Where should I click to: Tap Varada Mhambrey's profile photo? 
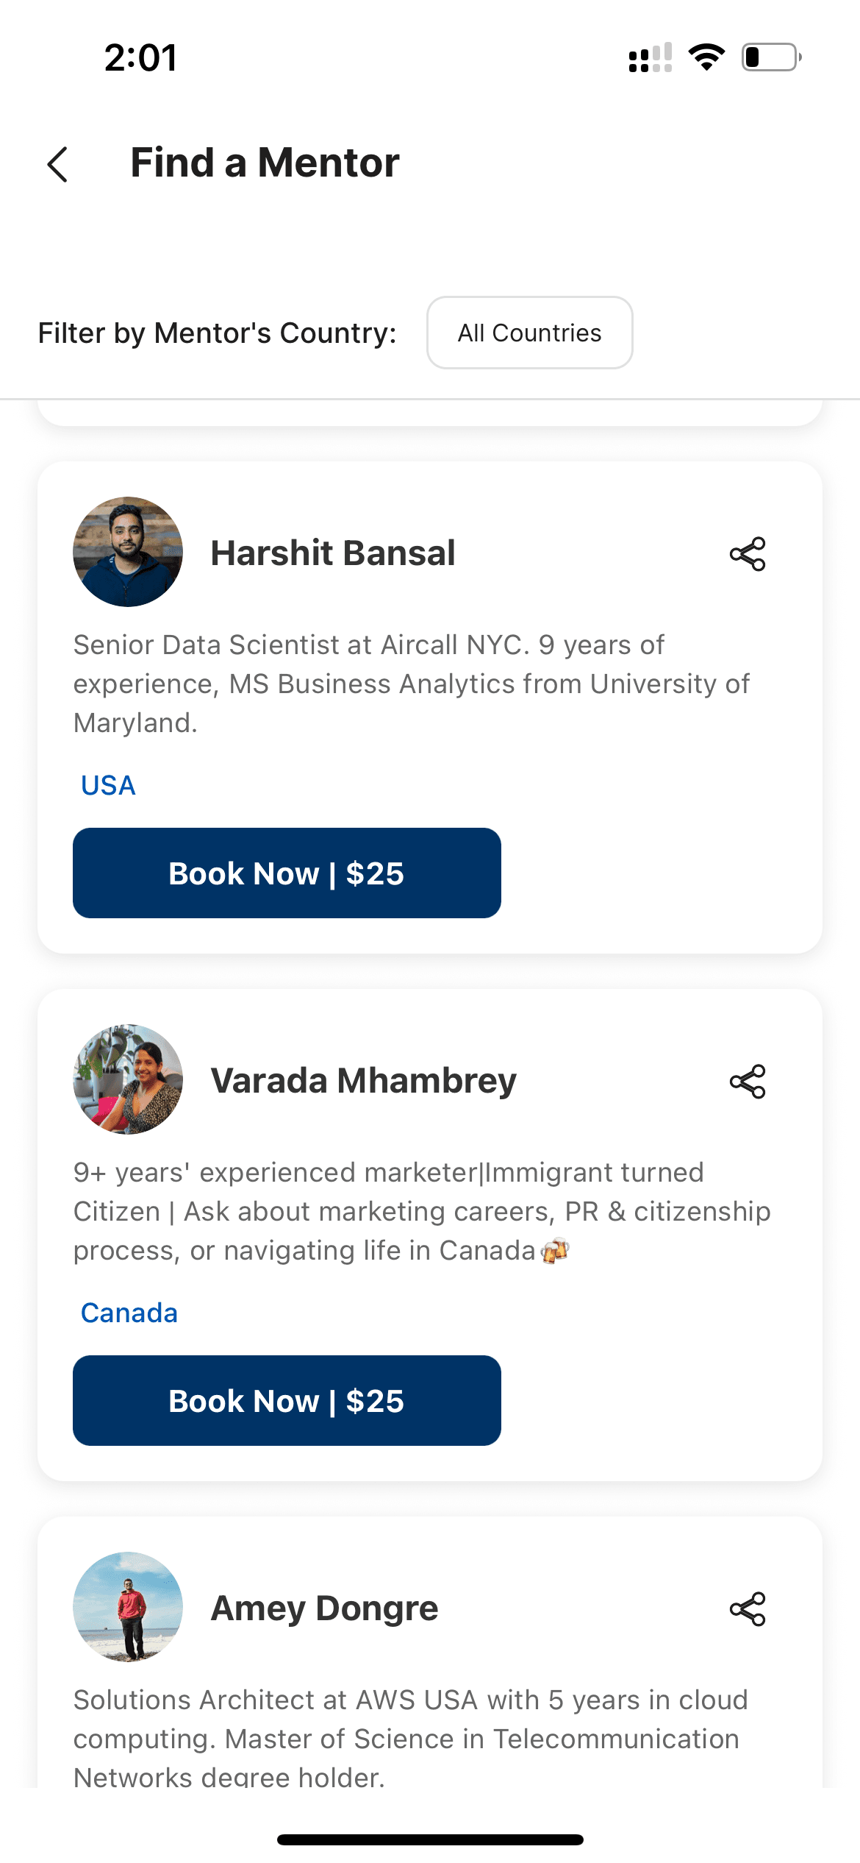click(128, 1079)
